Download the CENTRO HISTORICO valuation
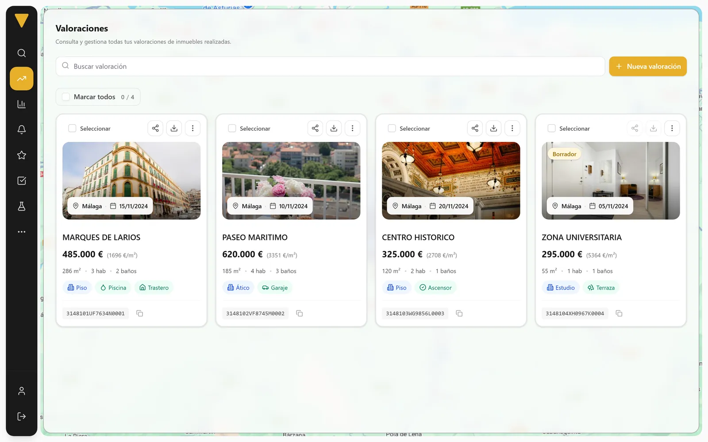Screen dimensions: 708x442 point(493,128)
